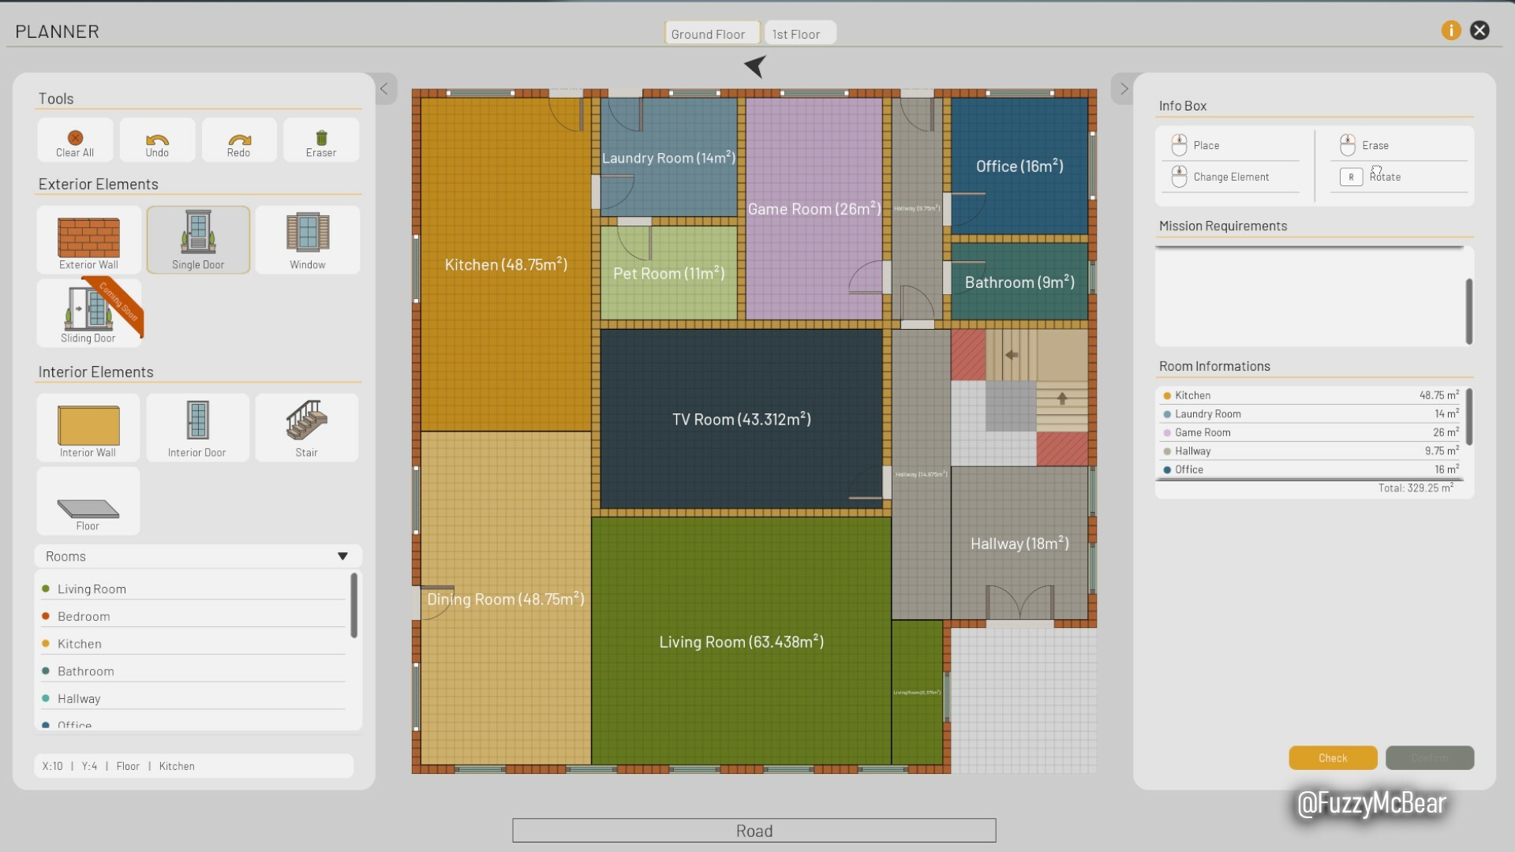Screen dimensions: 1515x852
Task: Select the Stair tool
Action: [x=306, y=427]
